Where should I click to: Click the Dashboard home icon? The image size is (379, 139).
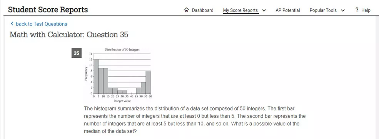[x=186, y=10]
